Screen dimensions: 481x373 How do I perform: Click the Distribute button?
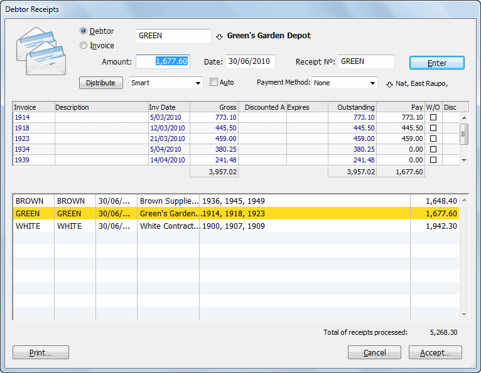(101, 83)
